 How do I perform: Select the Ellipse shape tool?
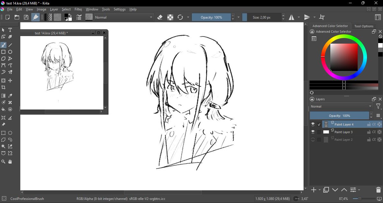point(10,52)
